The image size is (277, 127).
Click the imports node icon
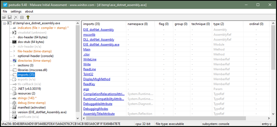coord(14,75)
